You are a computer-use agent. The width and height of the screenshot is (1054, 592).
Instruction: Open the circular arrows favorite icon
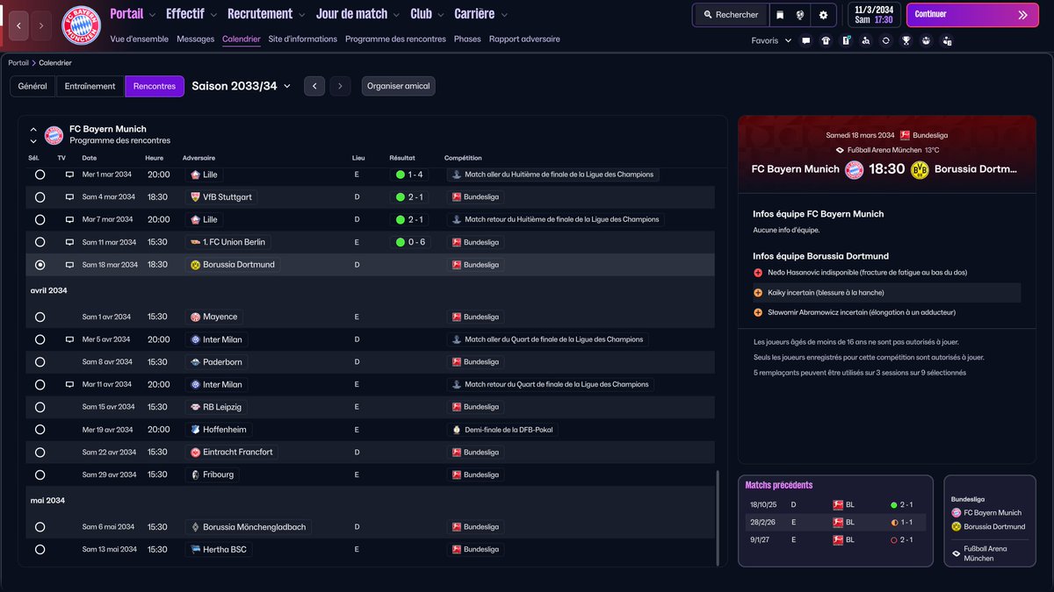pos(886,40)
